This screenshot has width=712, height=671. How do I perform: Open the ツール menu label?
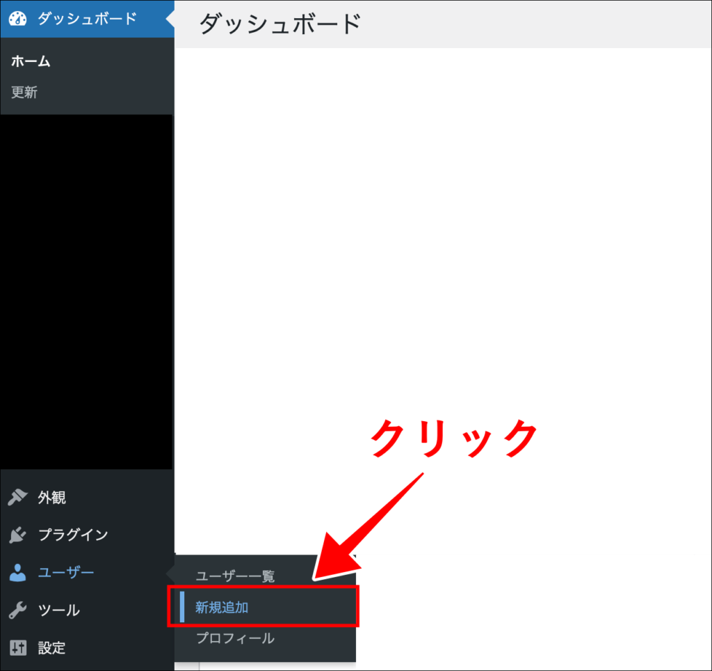[x=59, y=610]
